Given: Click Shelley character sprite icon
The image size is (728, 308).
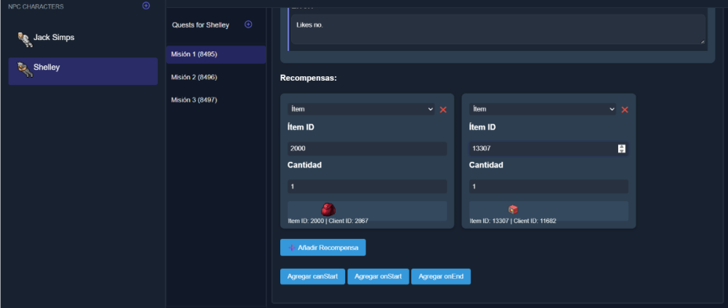Looking at the screenshot, I should (24, 69).
